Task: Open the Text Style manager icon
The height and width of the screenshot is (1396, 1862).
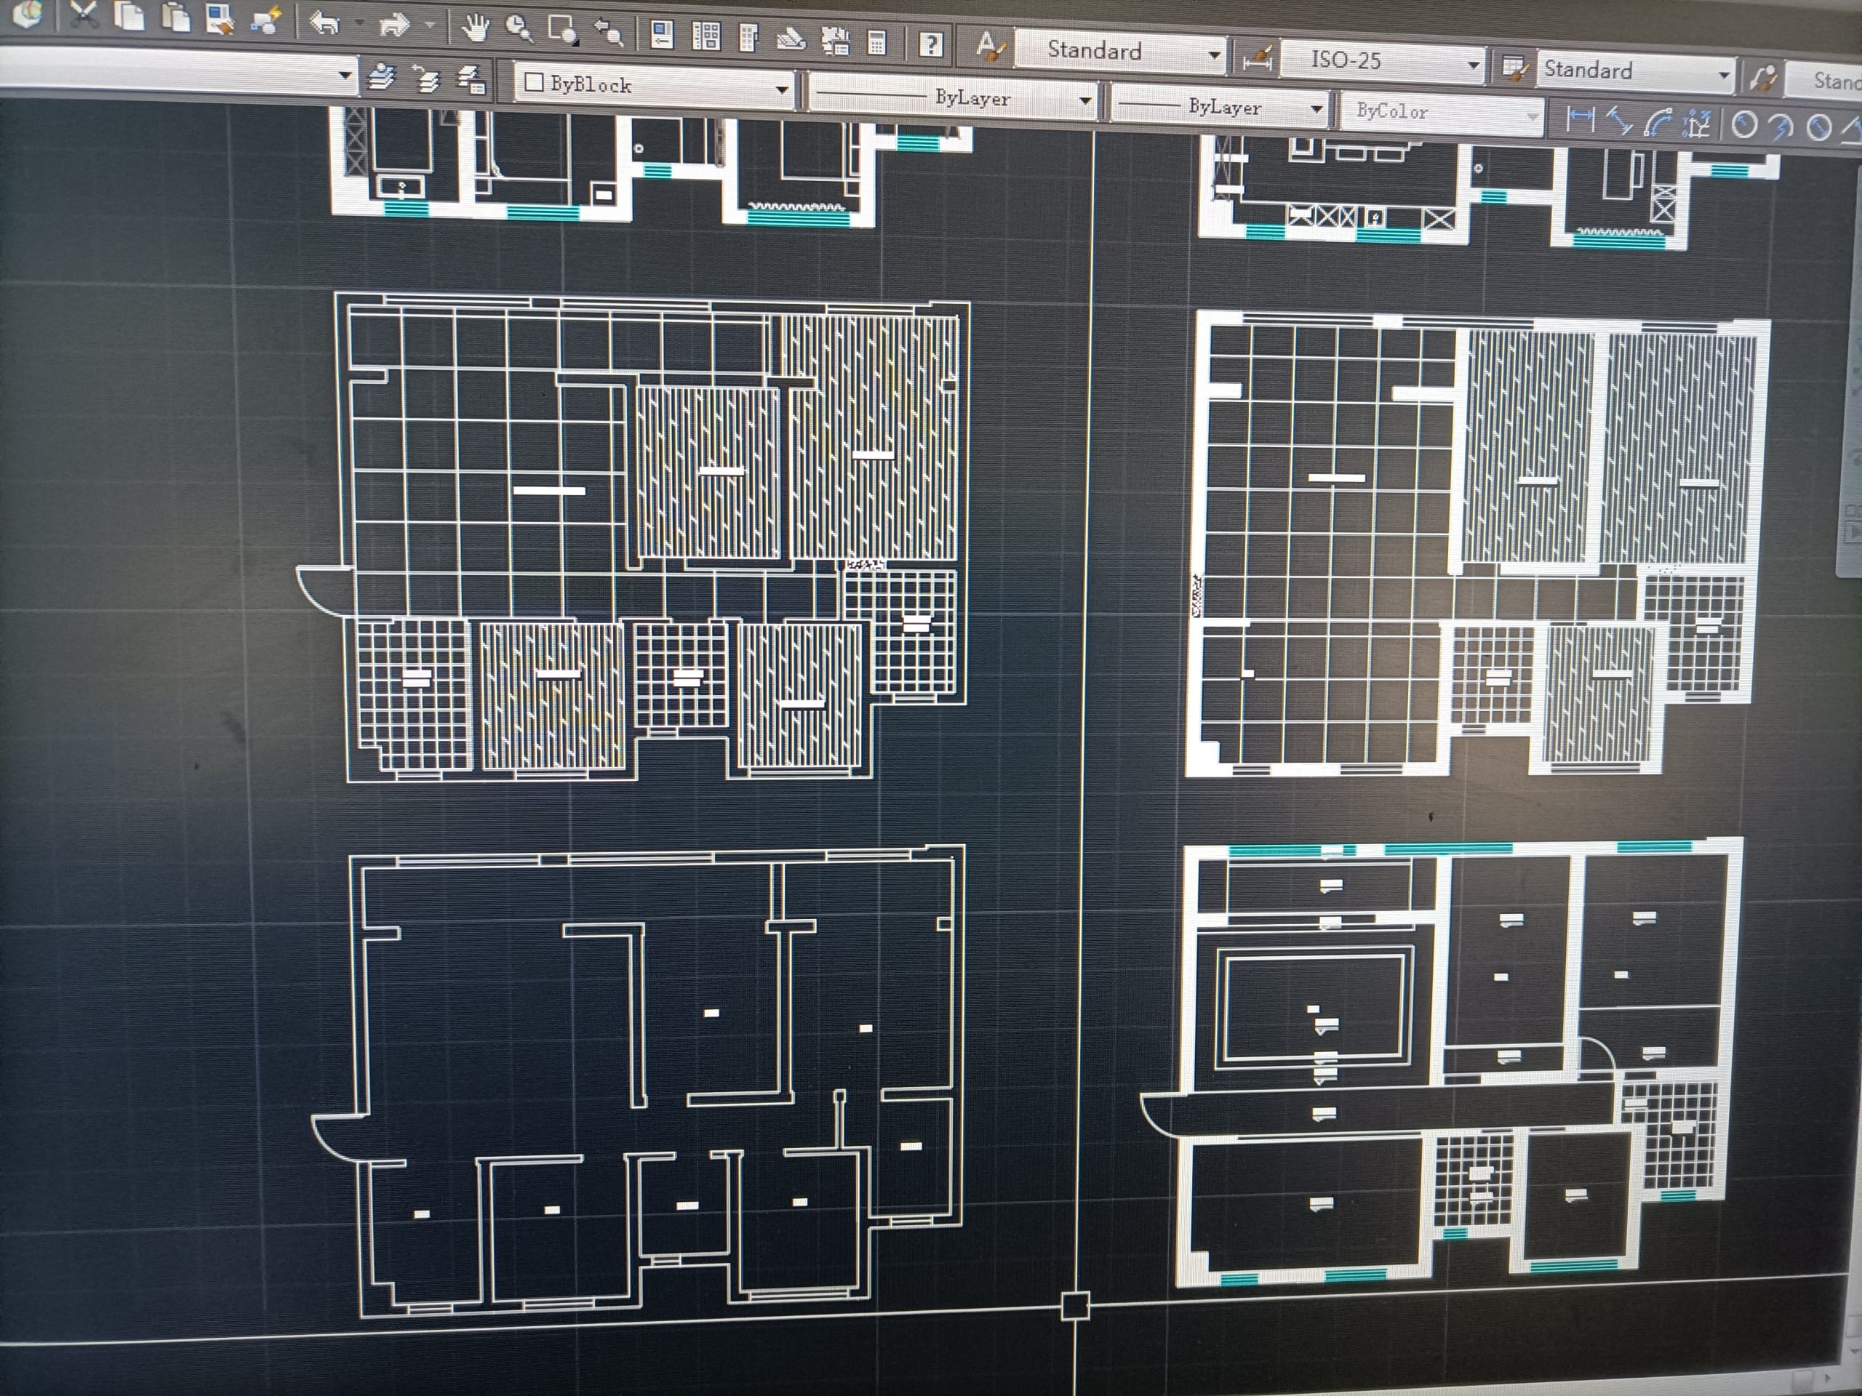Action: coord(991,47)
